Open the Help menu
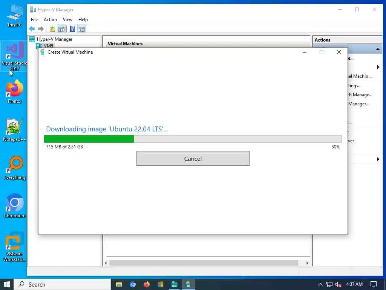 coord(83,20)
